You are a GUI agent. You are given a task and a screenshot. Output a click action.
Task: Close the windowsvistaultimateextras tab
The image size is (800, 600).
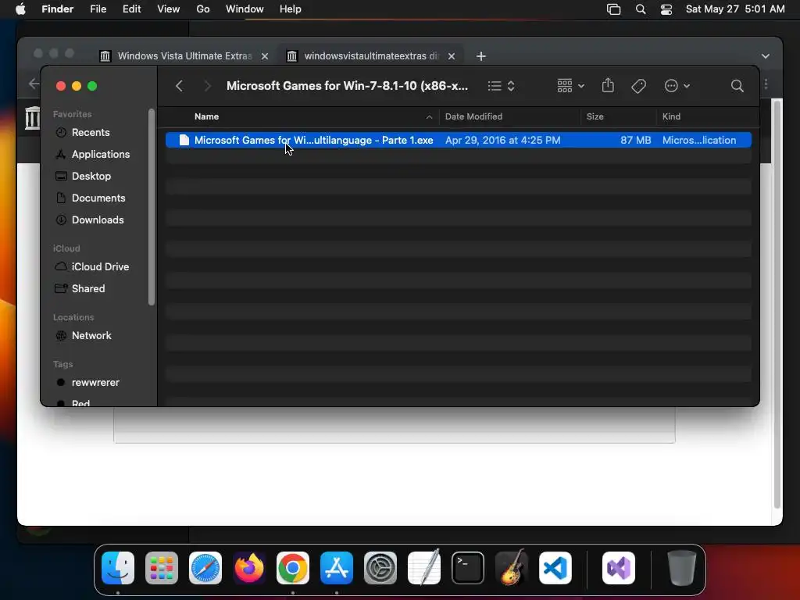click(x=452, y=56)
